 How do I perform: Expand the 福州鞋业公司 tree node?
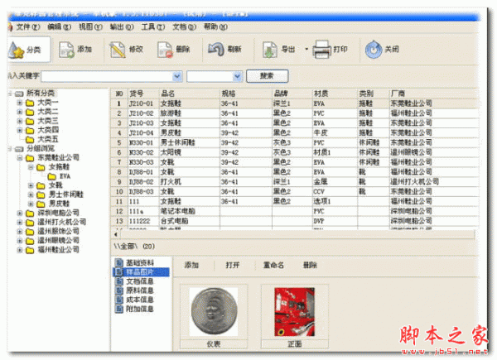[x=20, y=250]
